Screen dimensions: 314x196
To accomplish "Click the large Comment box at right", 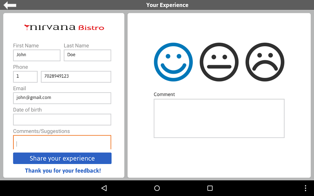I will coord(219,118).
